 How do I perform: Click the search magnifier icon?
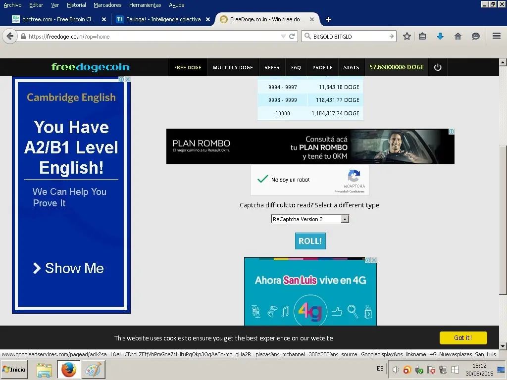[x=307, y=36]
